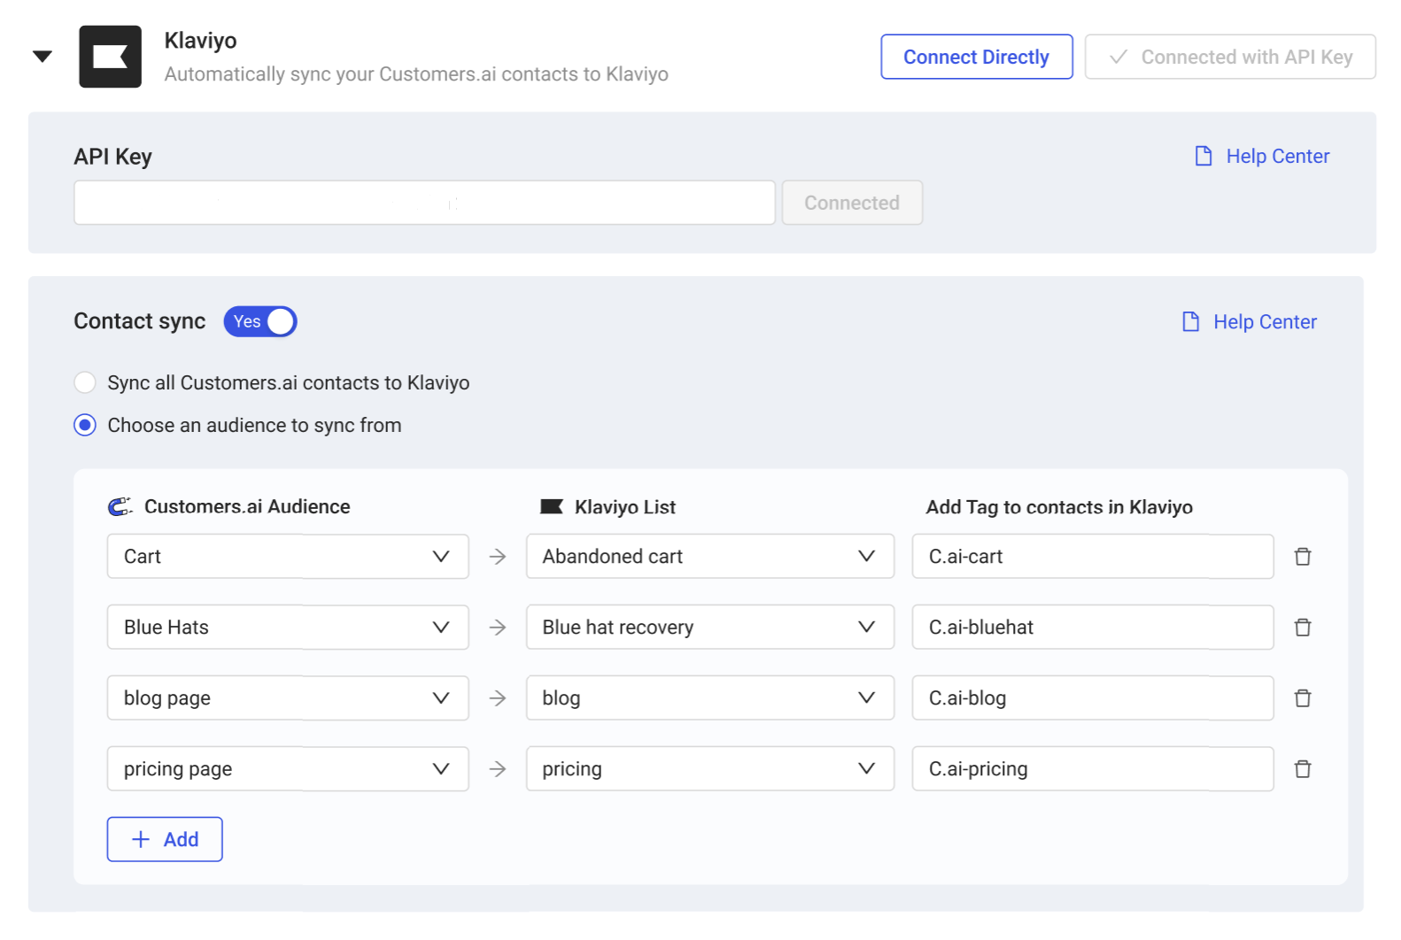Image resolution: width=1401 pixels, height=940 pixels.
Task: Edit the C.ai-pricing tag field
Action: pyautogui.click(x=1093, y=769)
